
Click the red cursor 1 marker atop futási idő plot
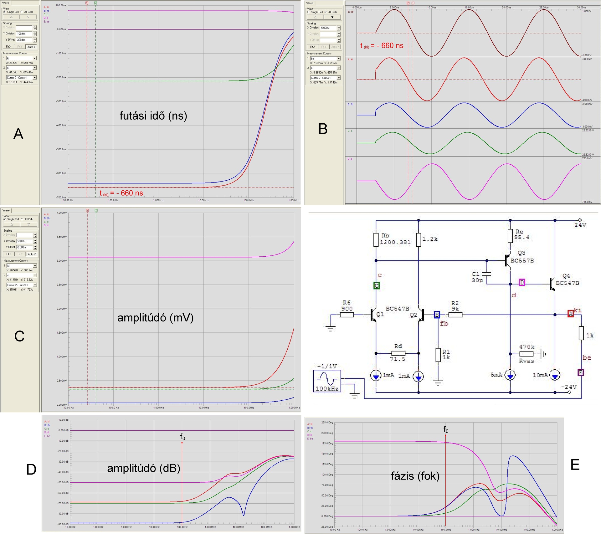click(x=87, y=3)
